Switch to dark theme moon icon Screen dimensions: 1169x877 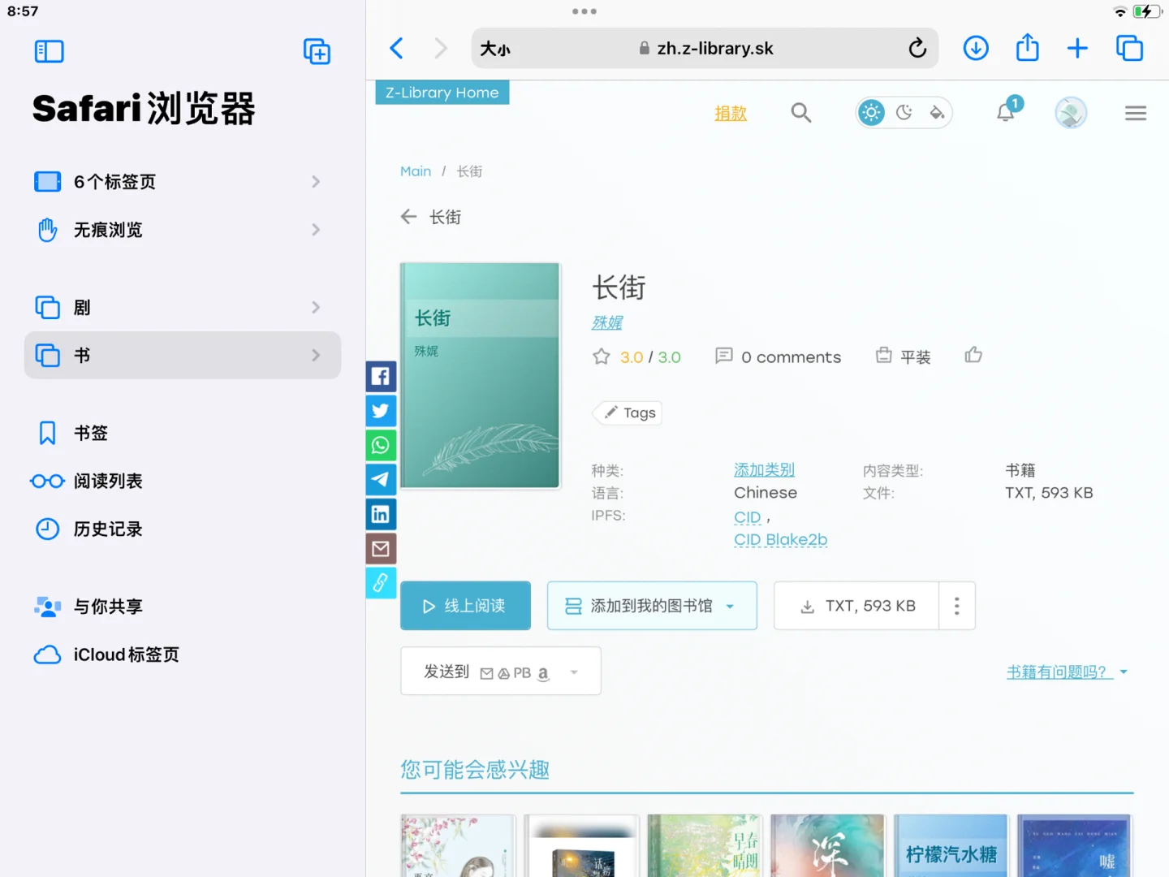click(x=904, y=112)
